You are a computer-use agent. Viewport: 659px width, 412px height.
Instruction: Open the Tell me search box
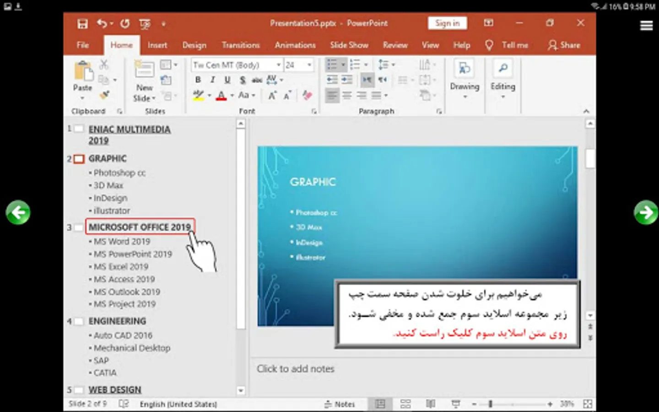(507, 45)
